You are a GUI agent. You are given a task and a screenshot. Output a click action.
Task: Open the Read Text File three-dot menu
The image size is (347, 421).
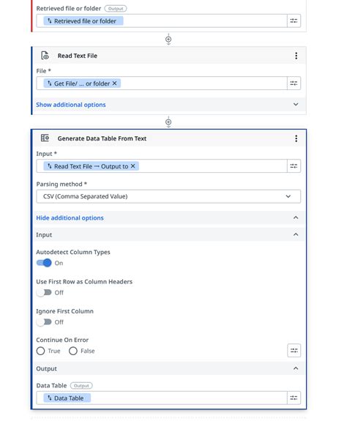coord(296,56)
